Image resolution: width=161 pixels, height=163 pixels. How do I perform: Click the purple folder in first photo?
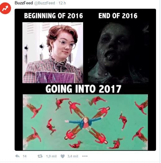click(x=55, y=77)
